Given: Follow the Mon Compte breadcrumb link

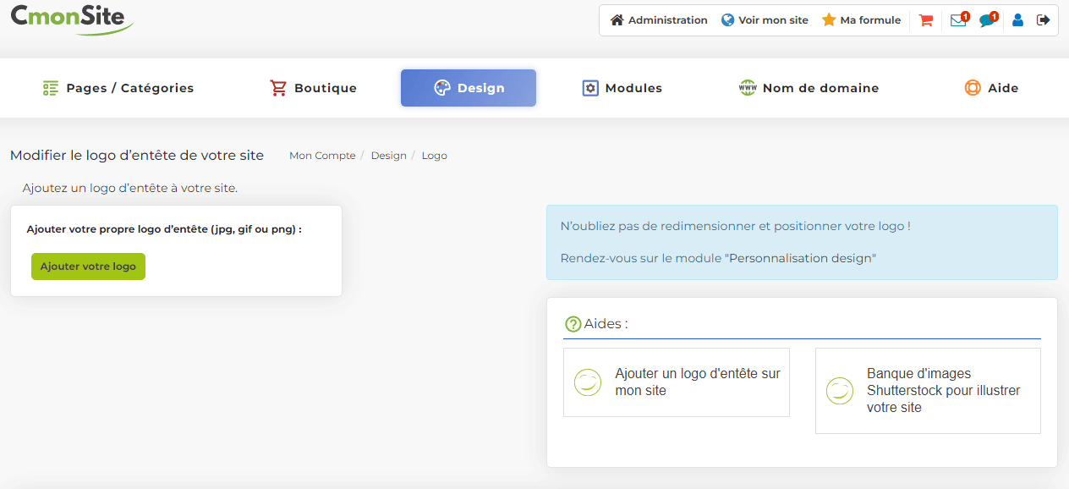Looking at the screenshot, I should pyautogui.click(x=322, y=156).
